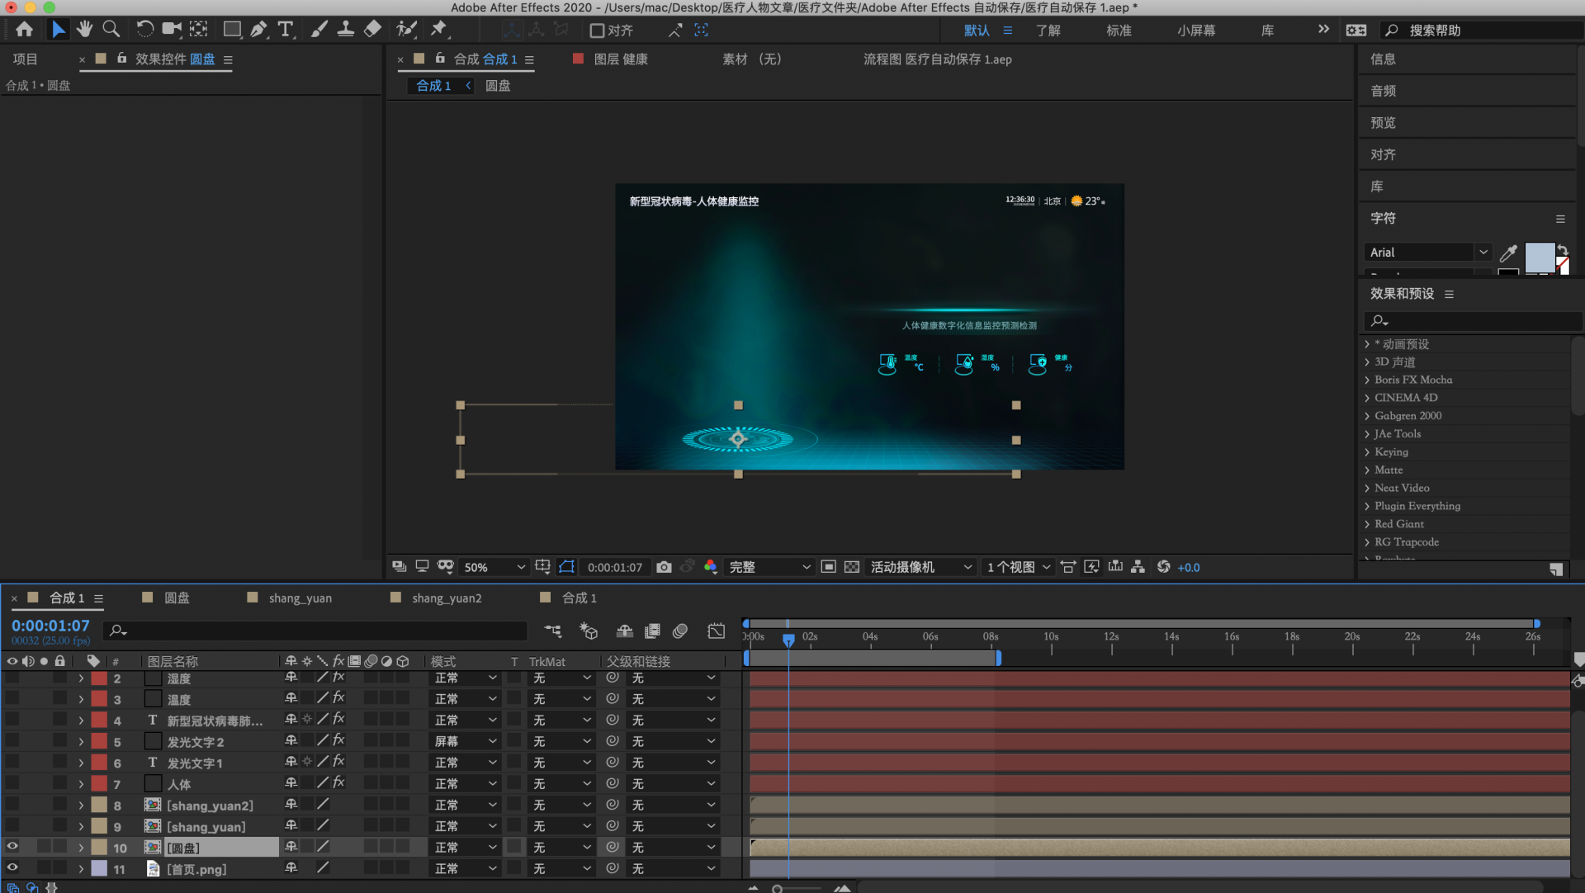
Task: Select the Rotation tool
Action: 144,30
